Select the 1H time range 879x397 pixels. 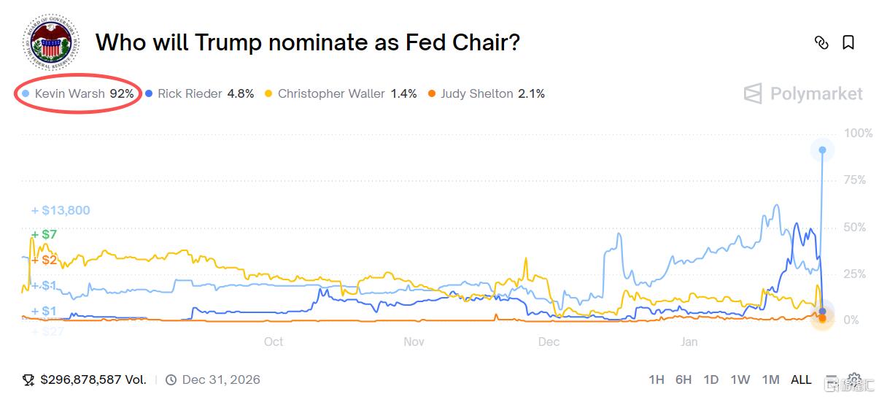656,379
